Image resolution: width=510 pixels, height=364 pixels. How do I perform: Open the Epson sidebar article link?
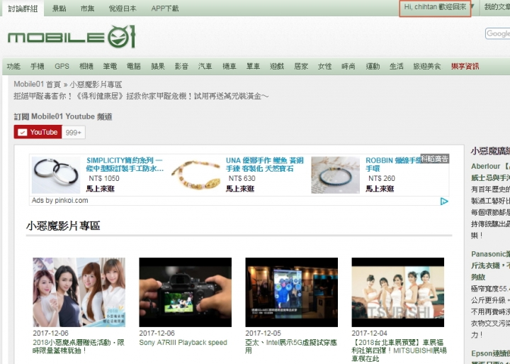tap(490, 357)
